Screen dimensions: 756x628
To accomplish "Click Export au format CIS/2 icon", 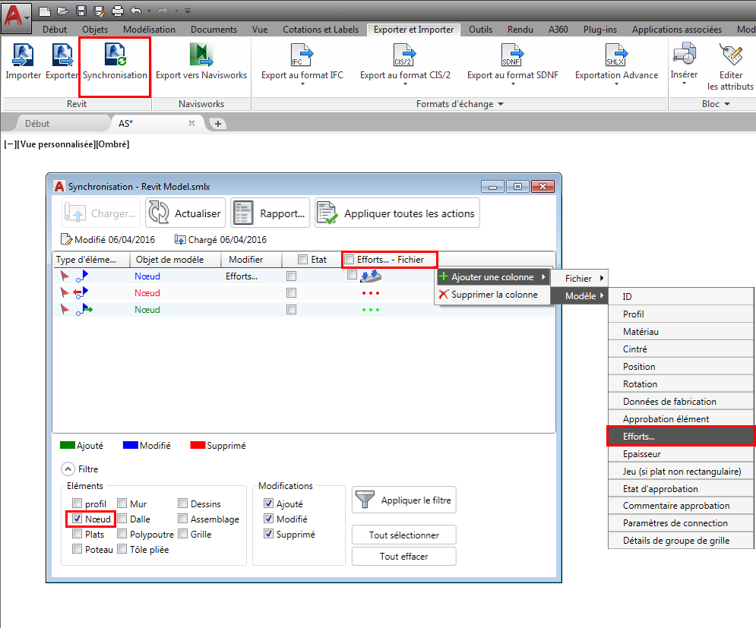I will (404, 55).
